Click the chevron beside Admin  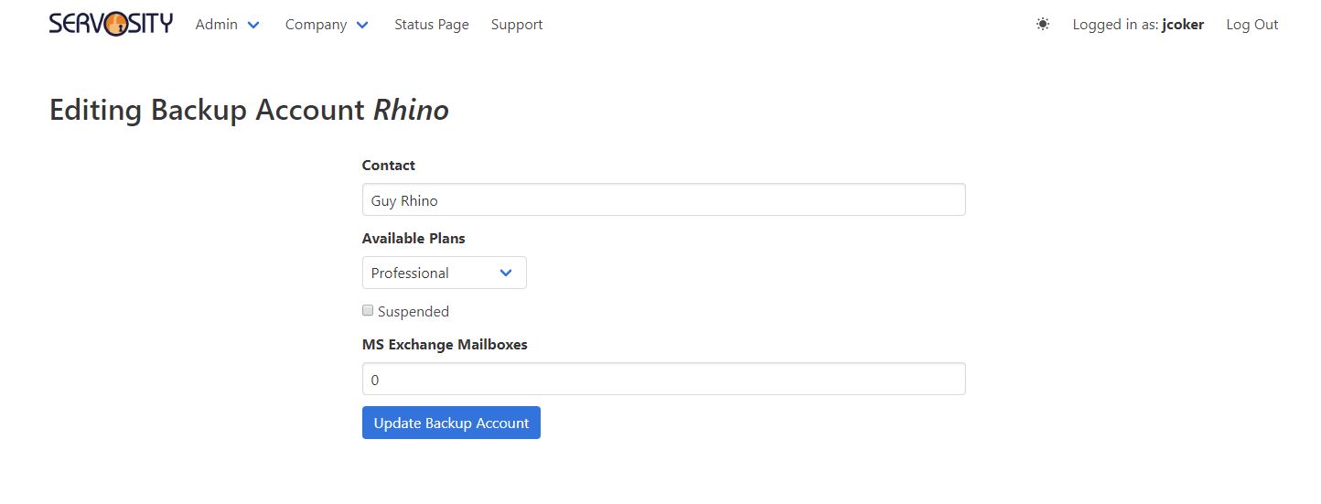(x=253, y=25)
